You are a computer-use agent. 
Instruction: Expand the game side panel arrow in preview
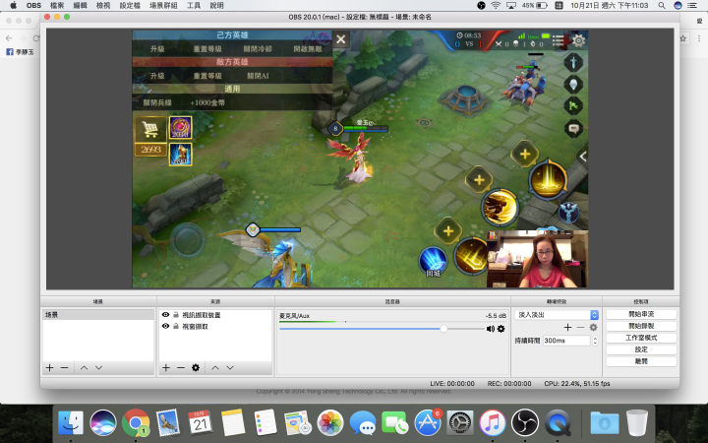583,157
